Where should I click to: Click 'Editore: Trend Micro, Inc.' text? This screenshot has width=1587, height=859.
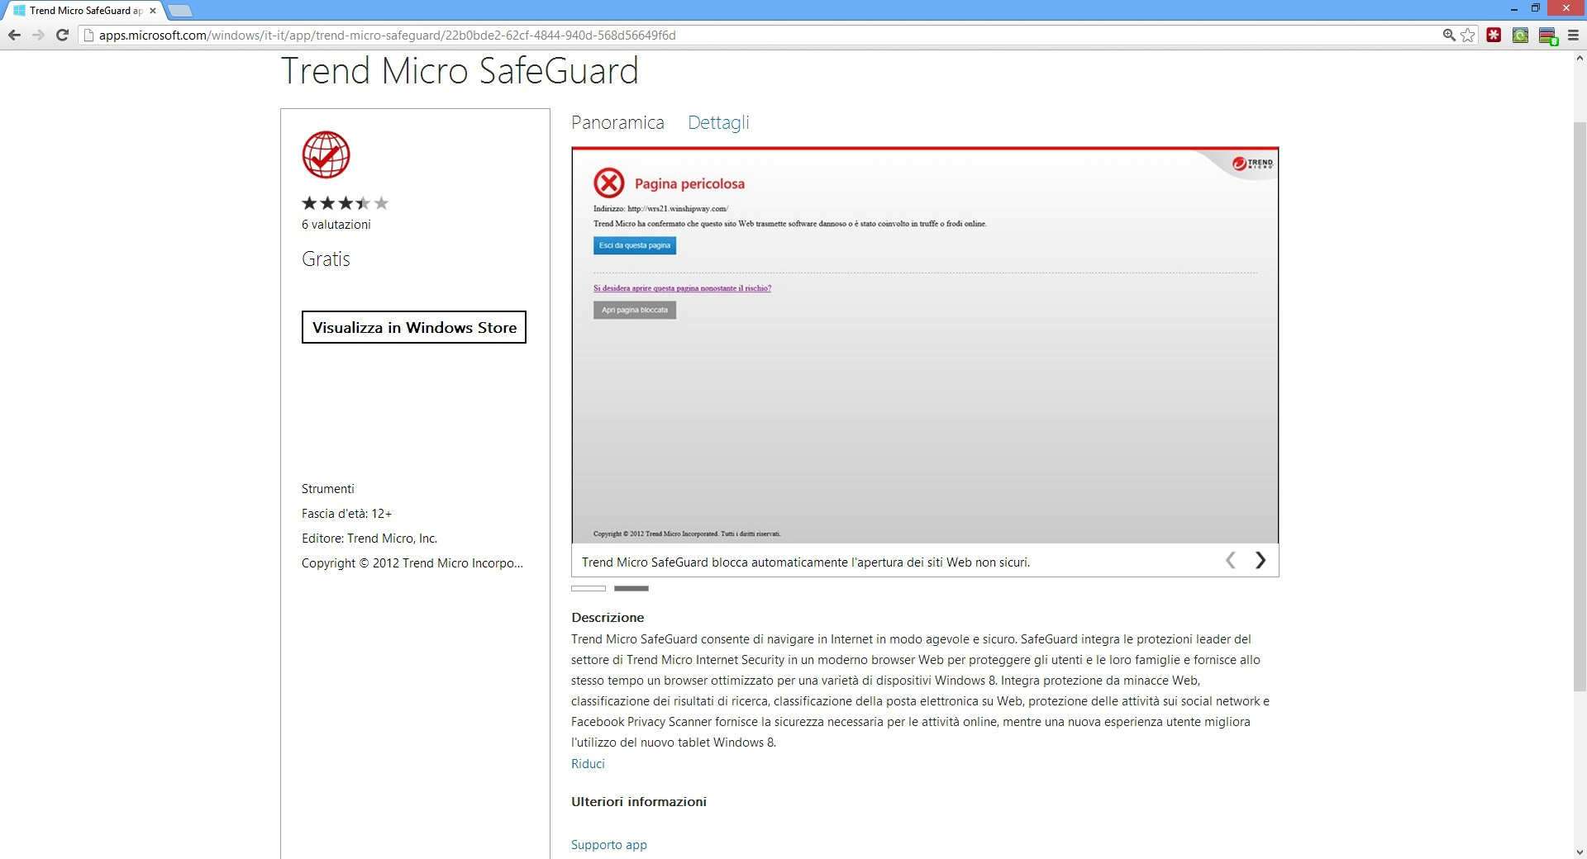369,539
